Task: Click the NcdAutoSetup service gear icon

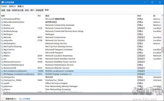Action: click(2, 31)
